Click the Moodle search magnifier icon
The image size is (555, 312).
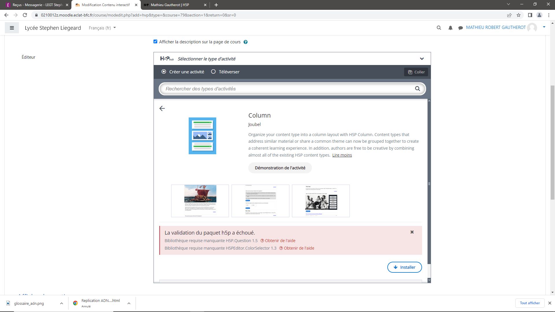point(439,28)
